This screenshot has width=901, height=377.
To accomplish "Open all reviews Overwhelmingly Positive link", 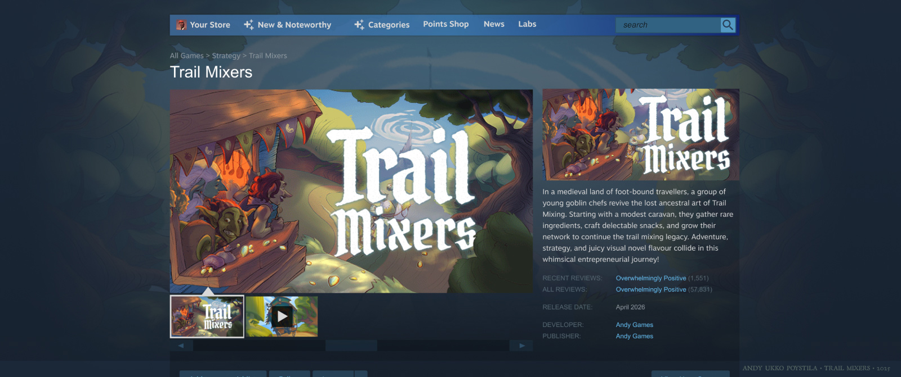I will [650, 289].
